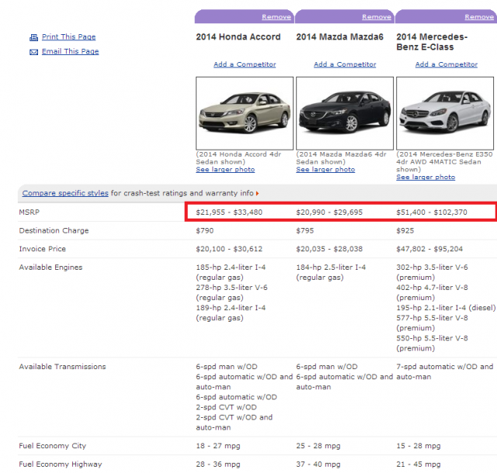Click the Fuel Economy Highway row label
This screenshot has height=473, width=497.
tap(61, 464)
